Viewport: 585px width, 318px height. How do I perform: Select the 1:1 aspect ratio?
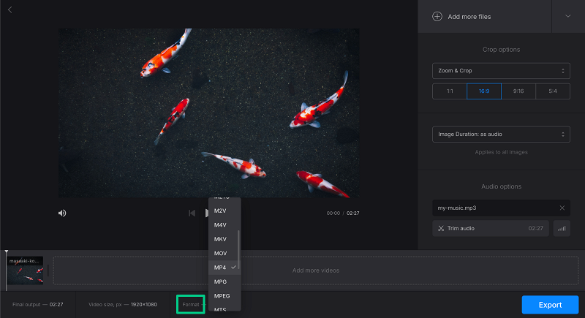pyautogui.click(x=450, y=91)
